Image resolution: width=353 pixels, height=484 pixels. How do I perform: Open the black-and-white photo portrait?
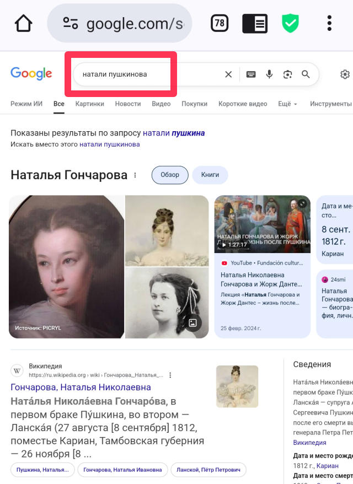[167, 303]
